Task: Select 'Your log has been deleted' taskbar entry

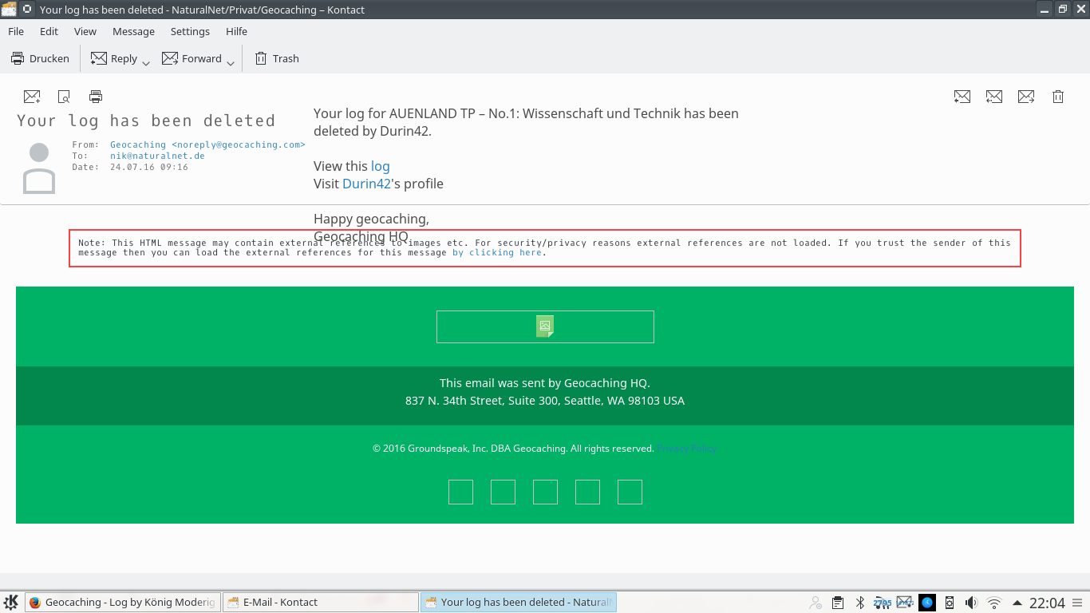Action: coord(518,603)
